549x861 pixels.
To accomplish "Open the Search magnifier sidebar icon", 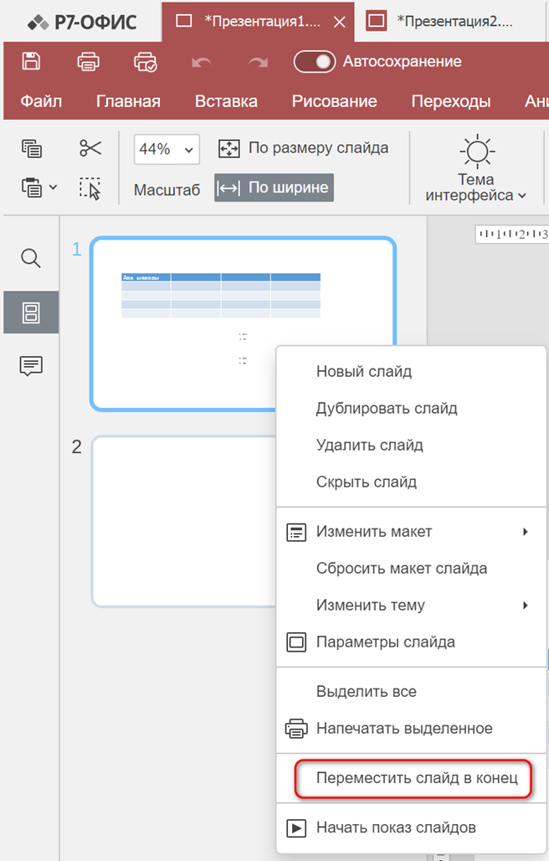I will [x=31, y=258].
